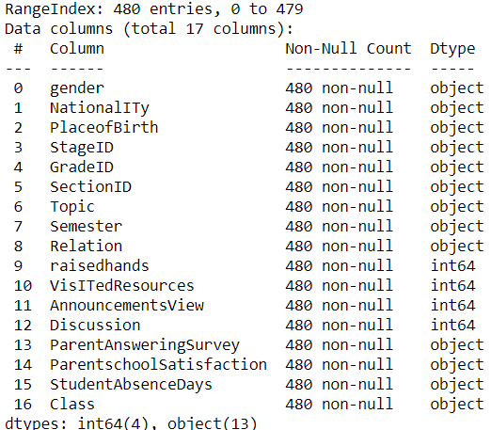Image resolution: width=491 pixels, height=430 pixels.
Task: Select ParentAnsweringSurvey column text
Action: [x=145, y=345]
